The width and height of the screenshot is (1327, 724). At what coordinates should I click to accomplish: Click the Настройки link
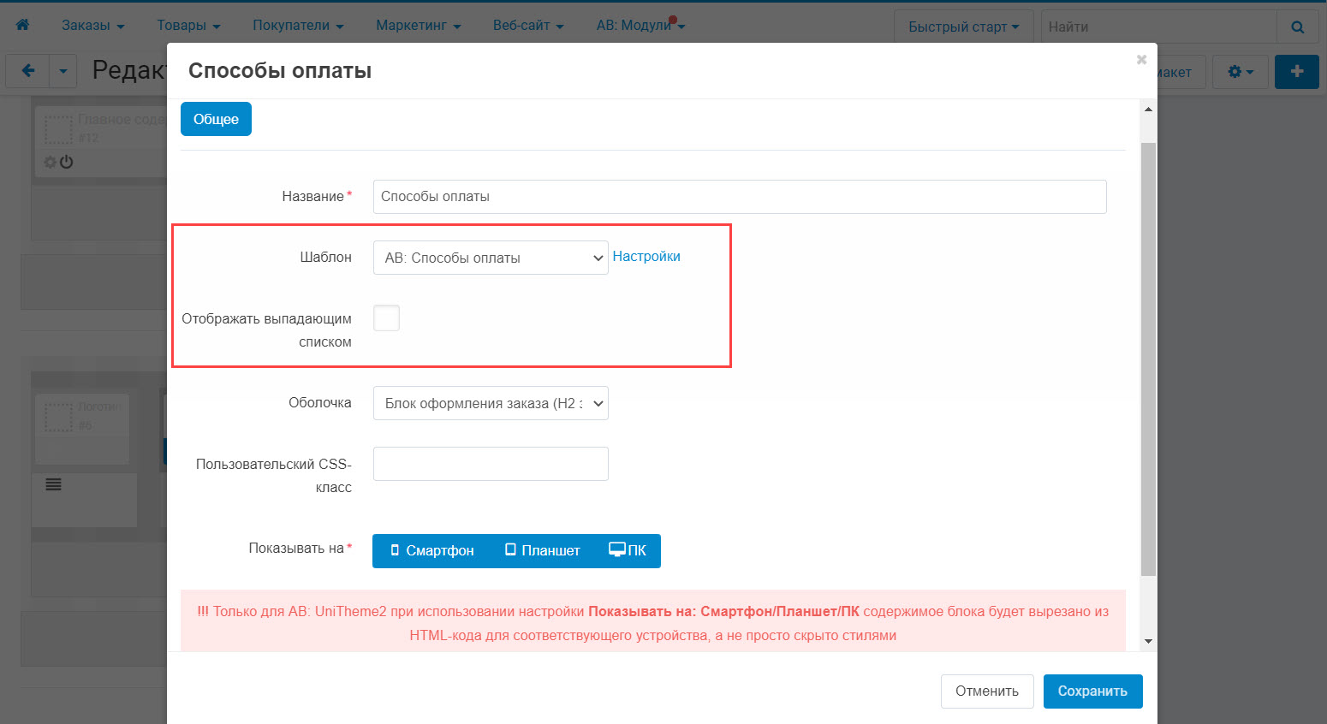click(x=646, y=256)
